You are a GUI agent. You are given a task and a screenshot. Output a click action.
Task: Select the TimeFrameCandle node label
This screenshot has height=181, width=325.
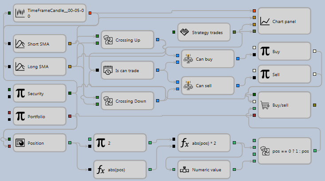click(x=56, y=13)
